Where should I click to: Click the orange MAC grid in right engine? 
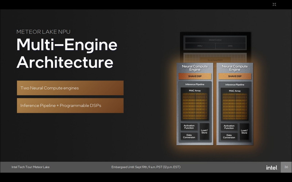235,107
